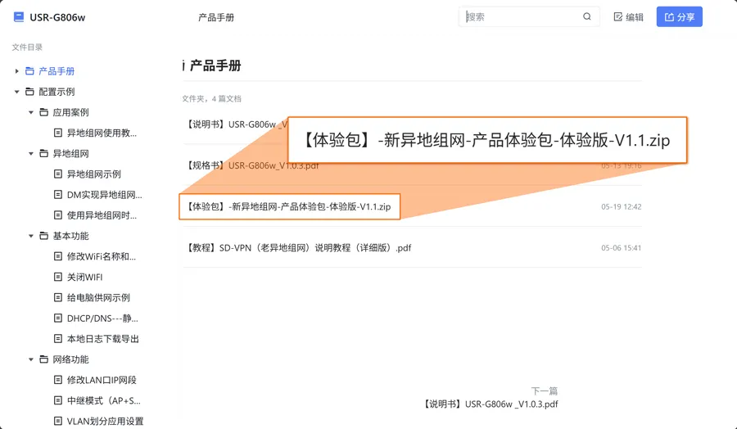Go to next article 【说明书】USR-G806w
This screenshot has width=737, height=429.
(x=491, y=404)
